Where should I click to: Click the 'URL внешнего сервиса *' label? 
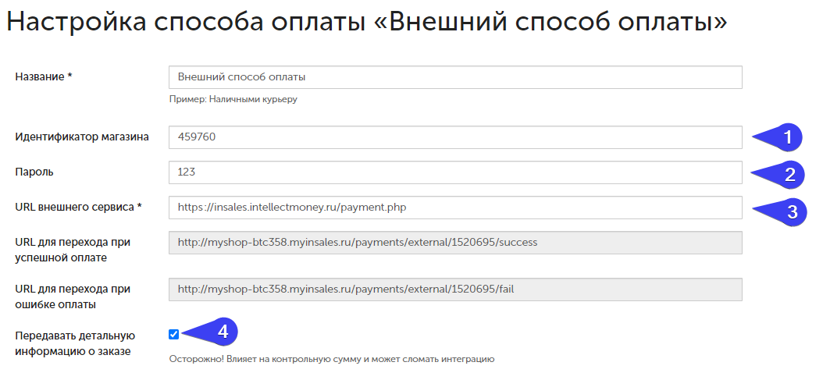pos(78,208)
